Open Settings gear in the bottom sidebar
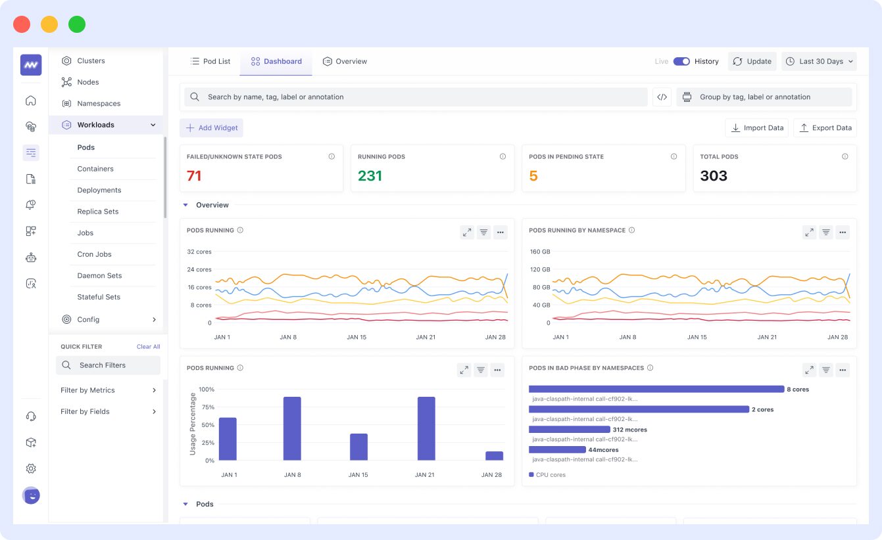 click(x=30, y=468)
